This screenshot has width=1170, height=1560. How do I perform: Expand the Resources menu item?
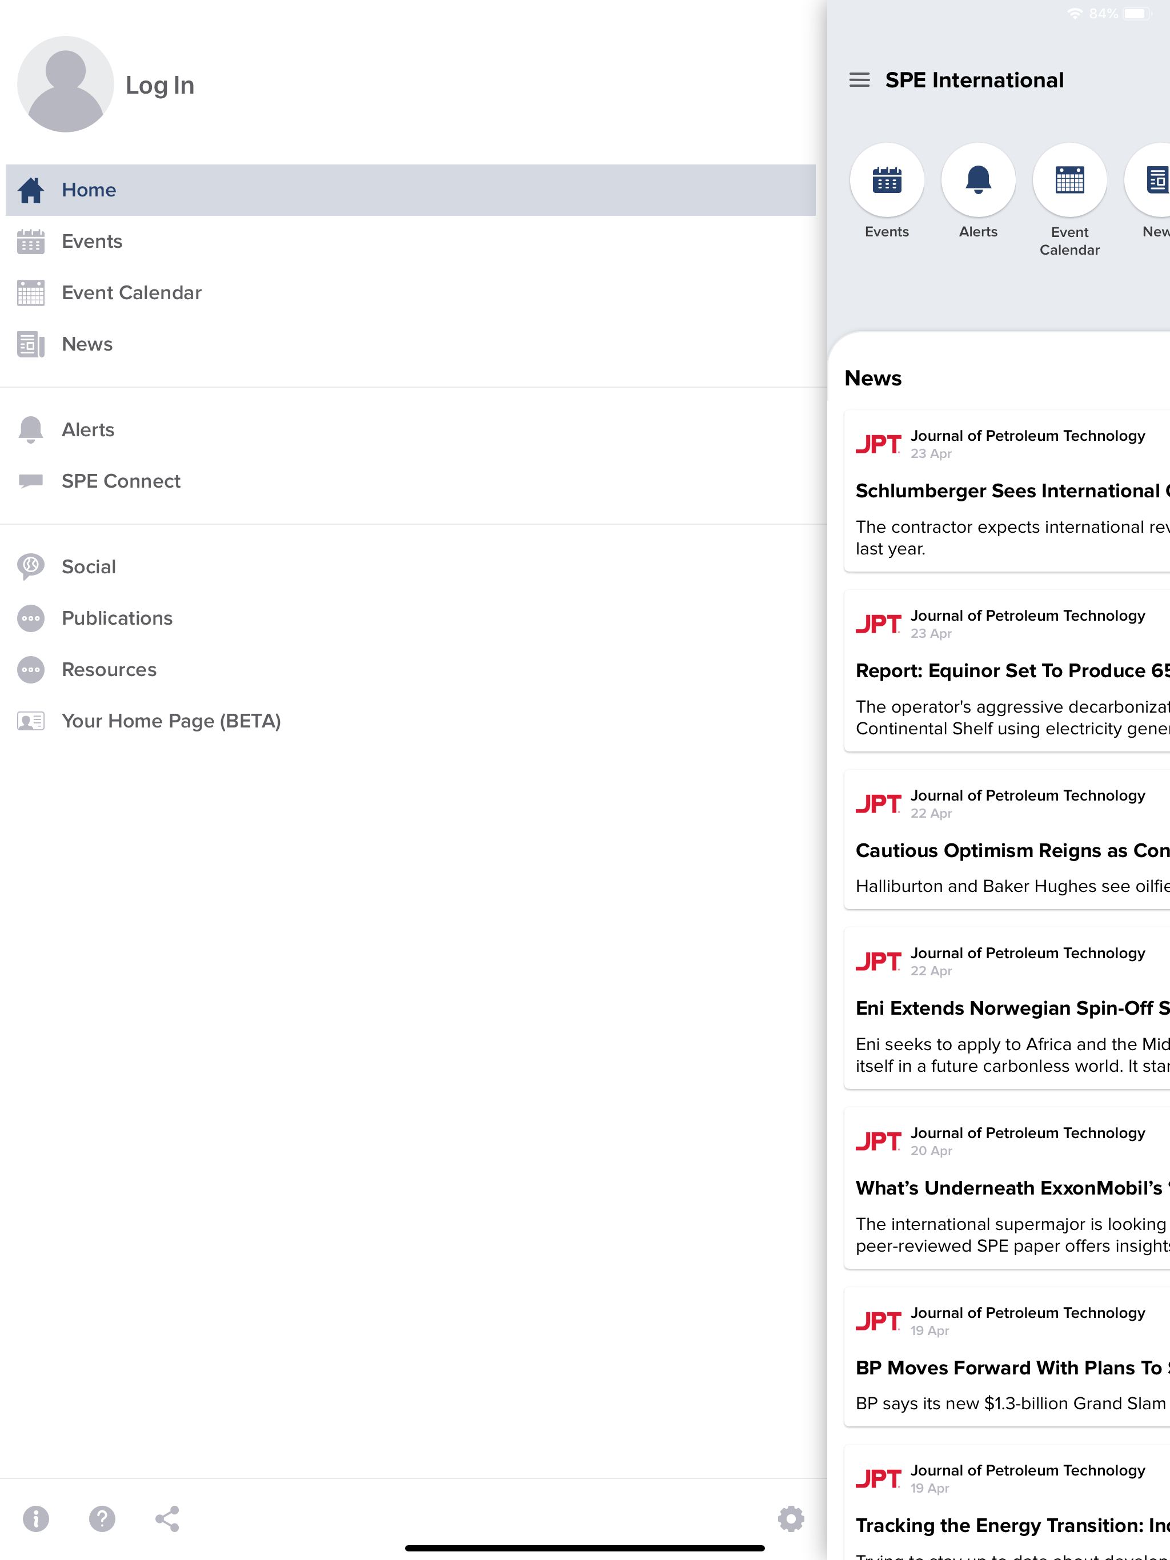point(109,670)
